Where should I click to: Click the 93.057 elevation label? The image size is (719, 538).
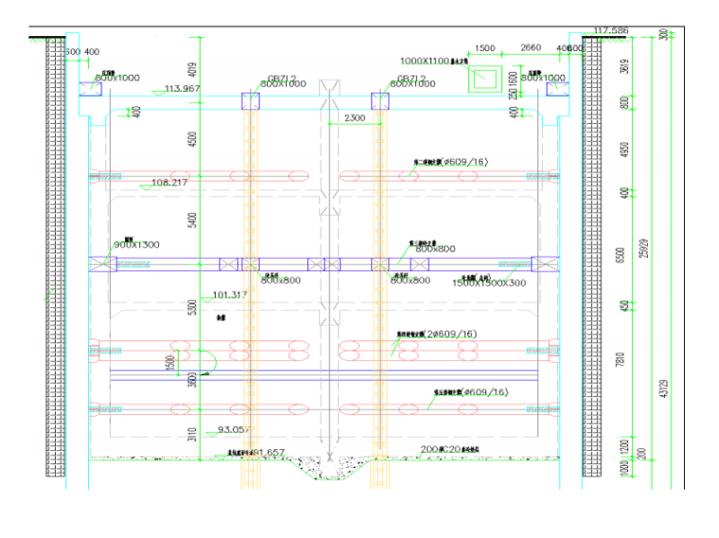(235, 429)
